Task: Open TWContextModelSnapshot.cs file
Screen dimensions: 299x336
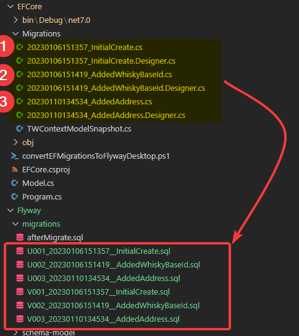Action: click(x=79, y=129)
